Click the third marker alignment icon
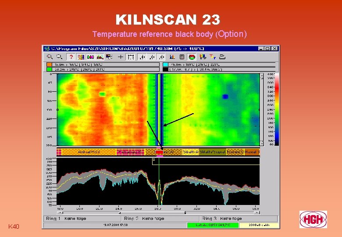Viewport: 342px width, 237px height. click(x=161, y=57)
